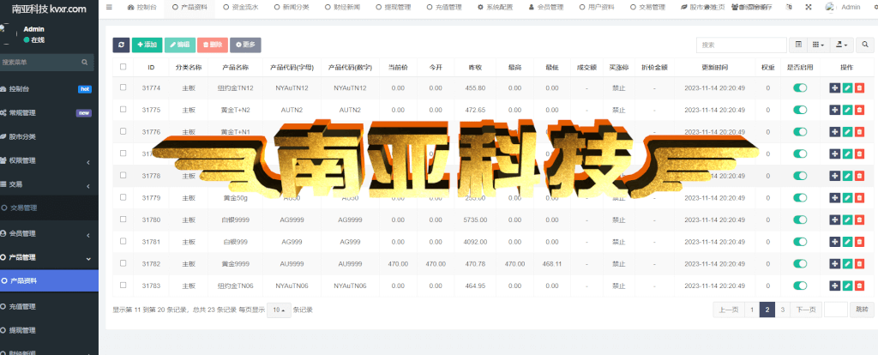Click the drag handle icon for row 31776
The width and height of the screenshot is (878, 355).
click(x=835, y=131)
